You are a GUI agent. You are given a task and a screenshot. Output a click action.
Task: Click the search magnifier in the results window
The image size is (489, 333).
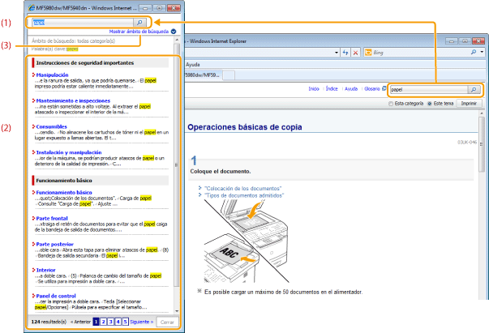pos(139,23)
